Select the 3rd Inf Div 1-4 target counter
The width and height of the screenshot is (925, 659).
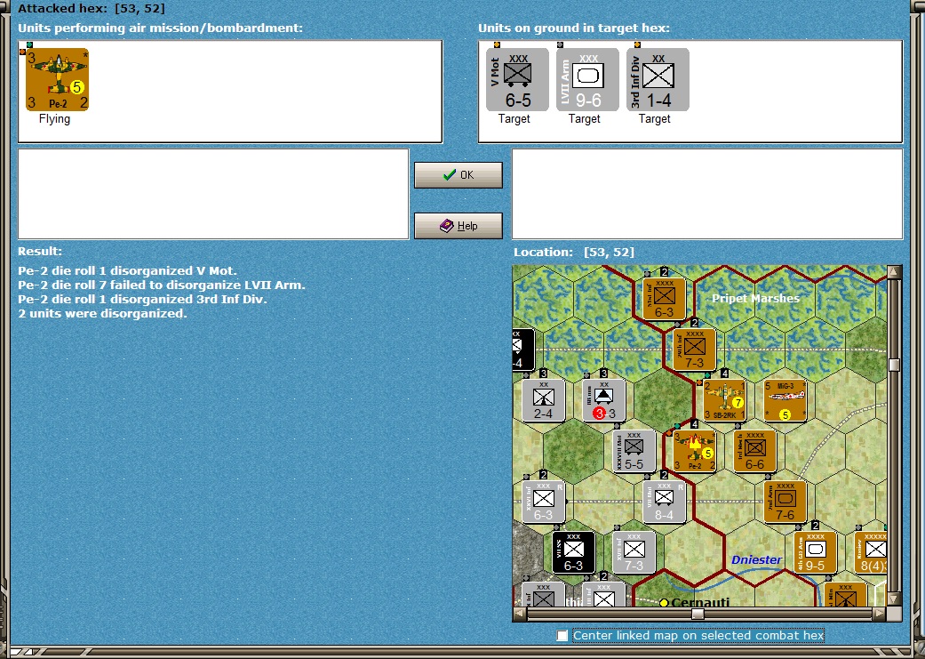658,80
